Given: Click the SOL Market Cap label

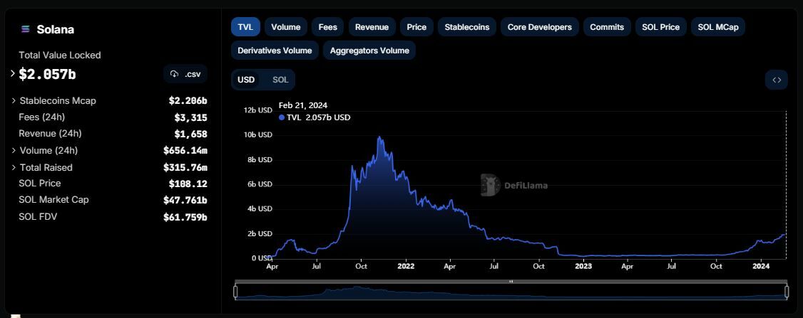Looking at the screenshot, I should click(x=53, y=200).
